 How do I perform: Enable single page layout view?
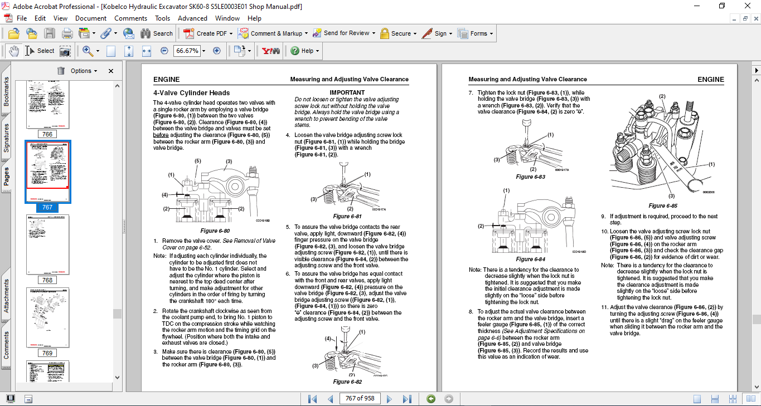697,399
